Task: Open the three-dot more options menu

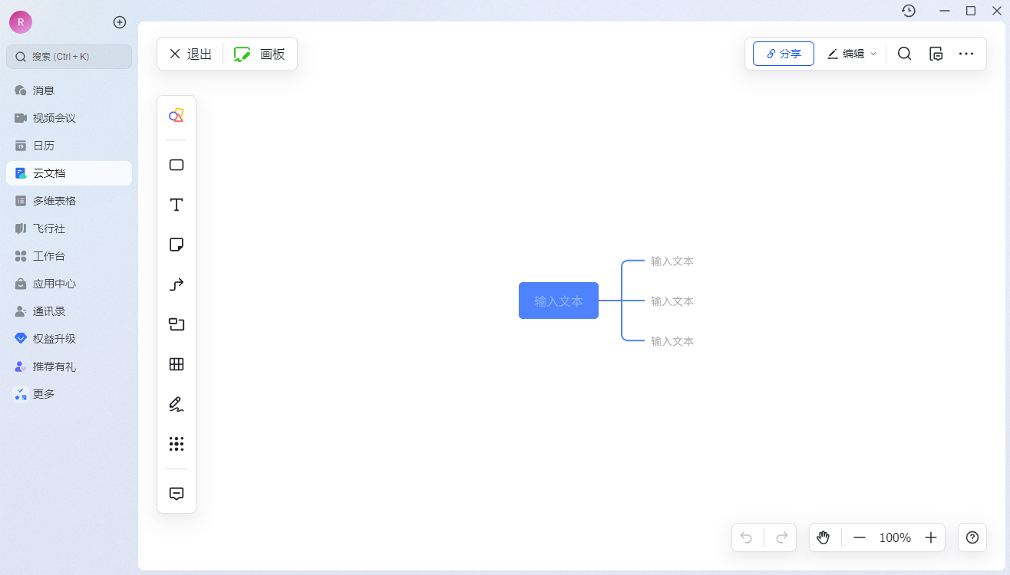Action: click(x=966, y=54)
